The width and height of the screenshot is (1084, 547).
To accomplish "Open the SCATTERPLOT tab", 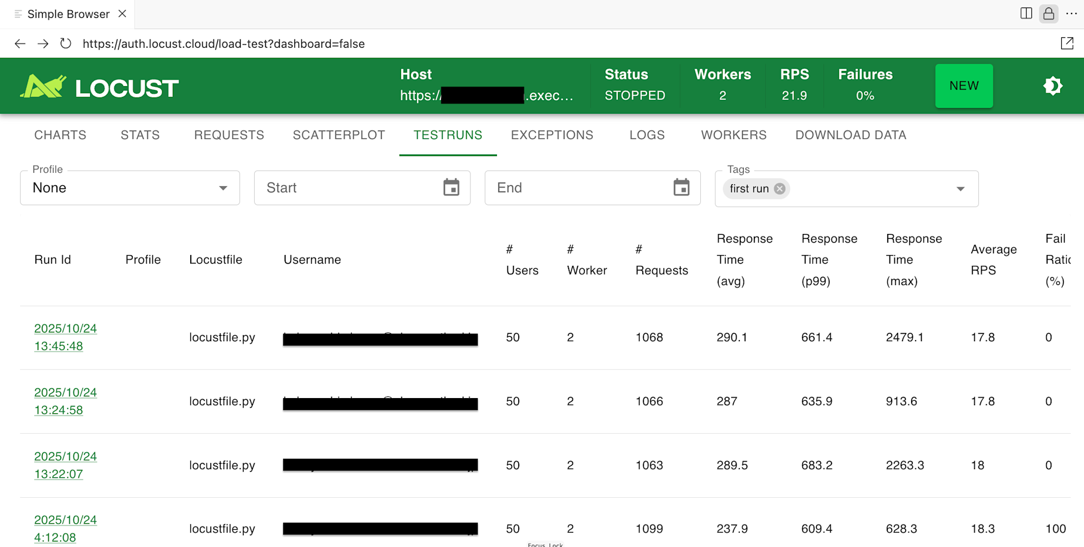I will [x=339, y=135].
